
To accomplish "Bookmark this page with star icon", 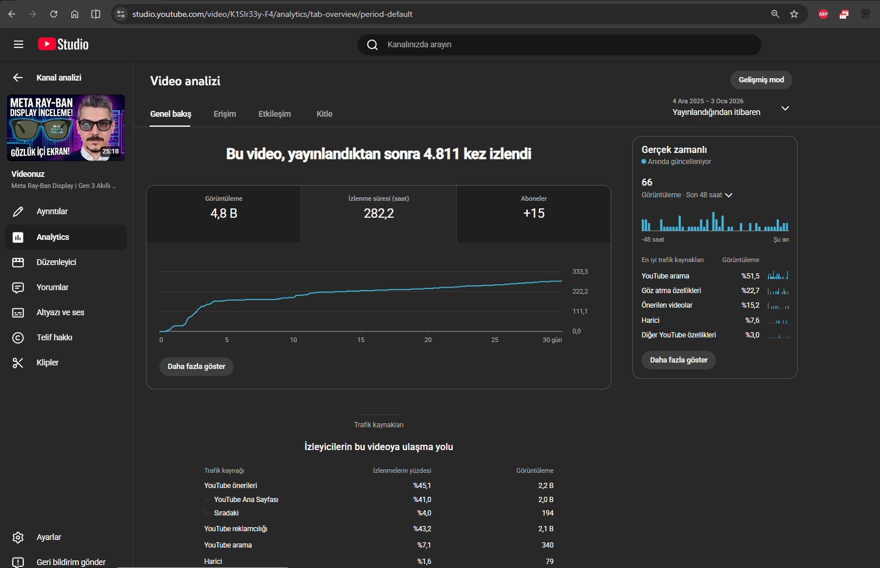I will [x=794, y=14].
